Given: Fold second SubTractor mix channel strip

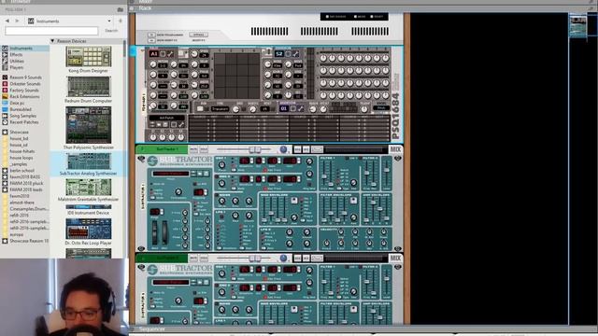Looking at the screenshot, I should [x=142, y=258].
